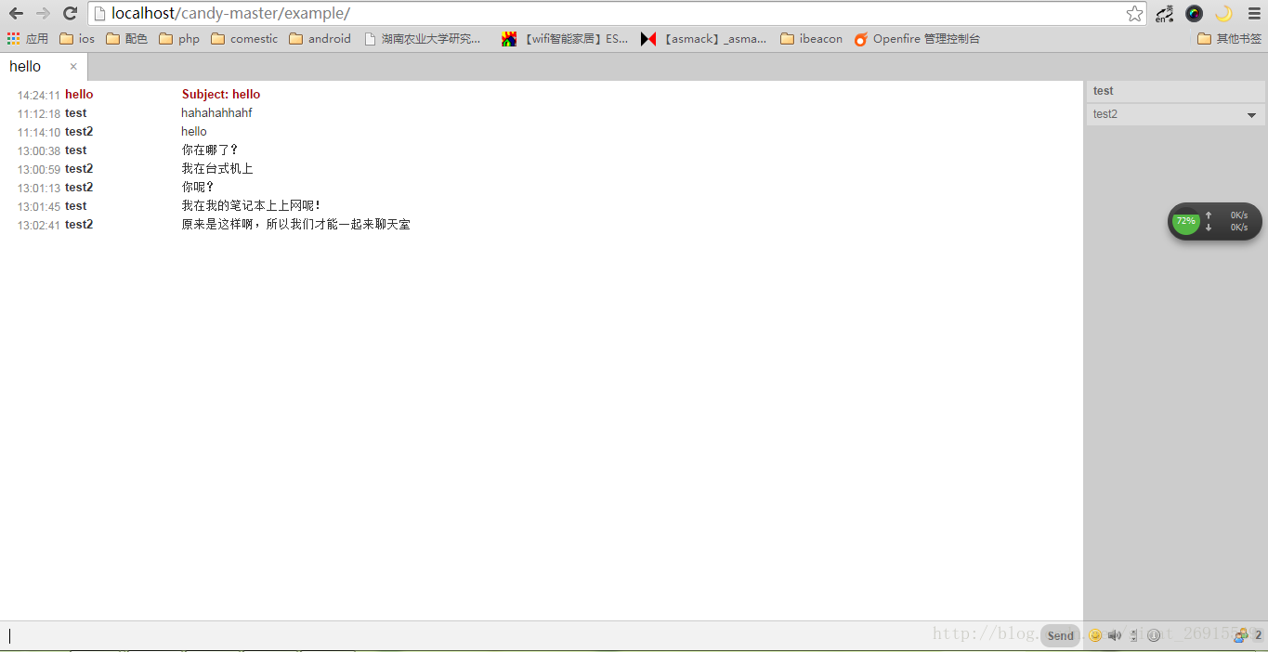Click the message 你在哪了？

(210, 150)
